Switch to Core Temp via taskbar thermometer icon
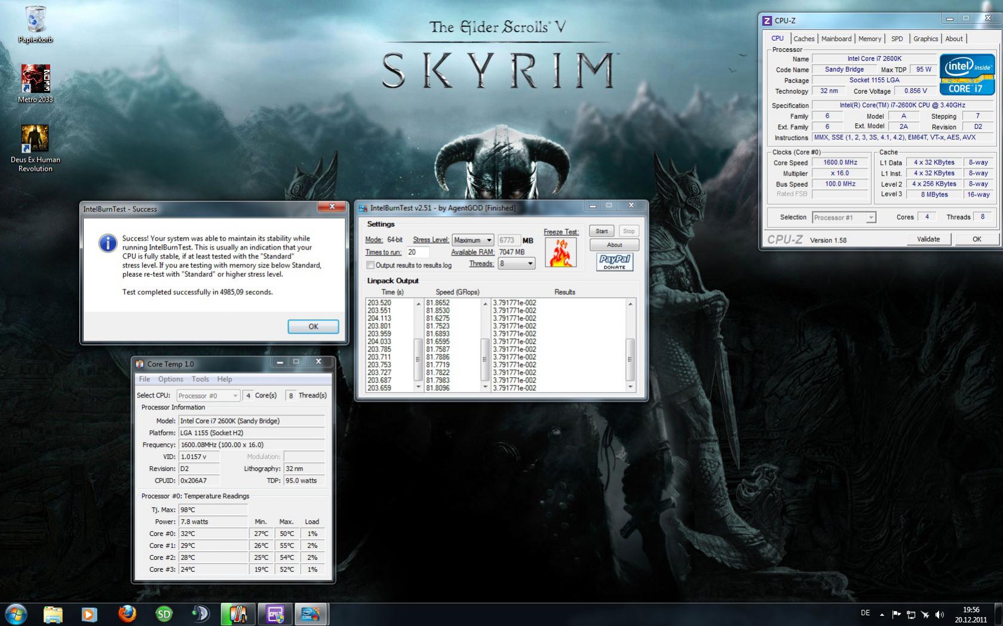The height and width of the screenshot is (626, 1003). pos(238,614)
